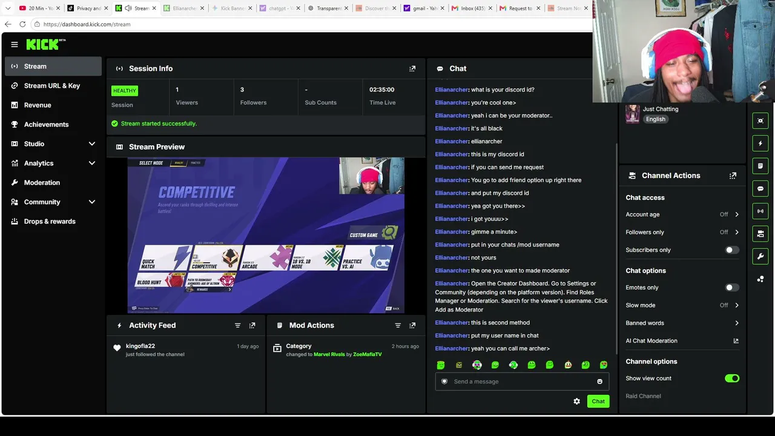
Task: Open AI Chat Moderation
Action: [x=651, y=341]
